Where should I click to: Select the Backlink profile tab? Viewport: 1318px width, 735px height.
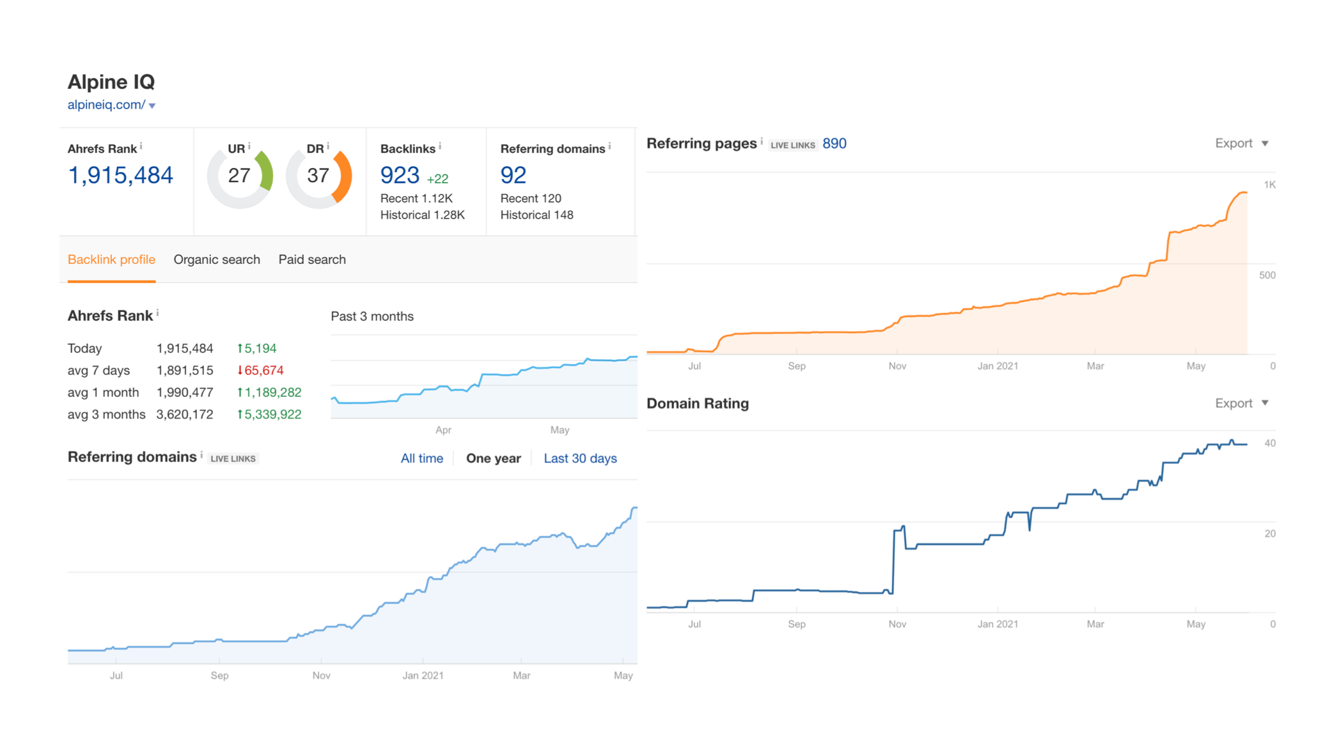(x=111, y=259)
